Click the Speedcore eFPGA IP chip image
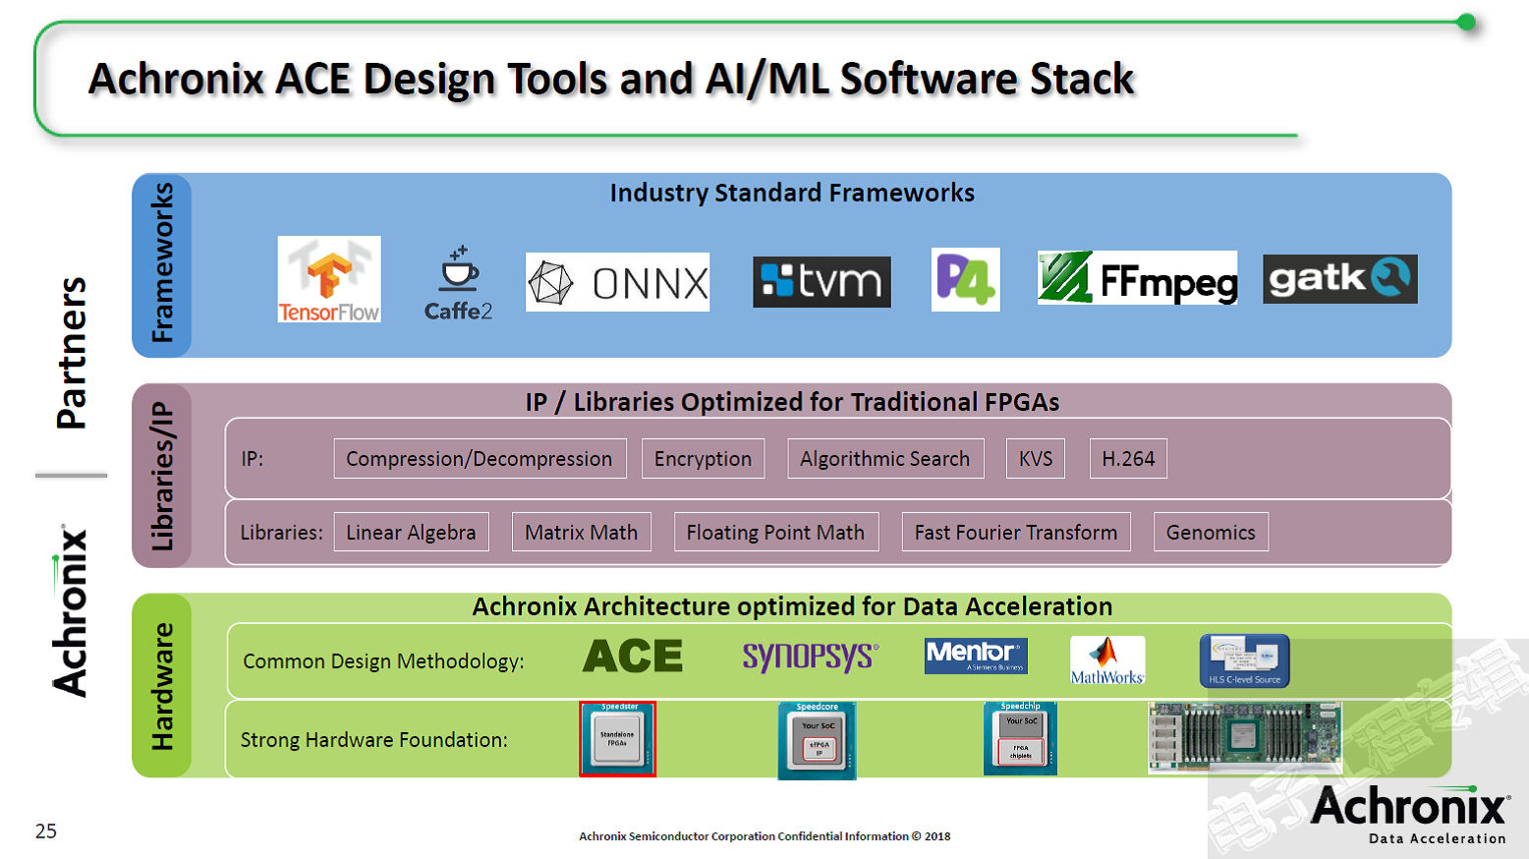 click(817, 741)
